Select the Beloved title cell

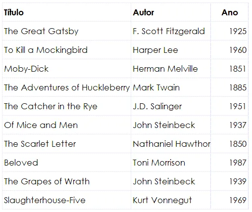[67, 163]
